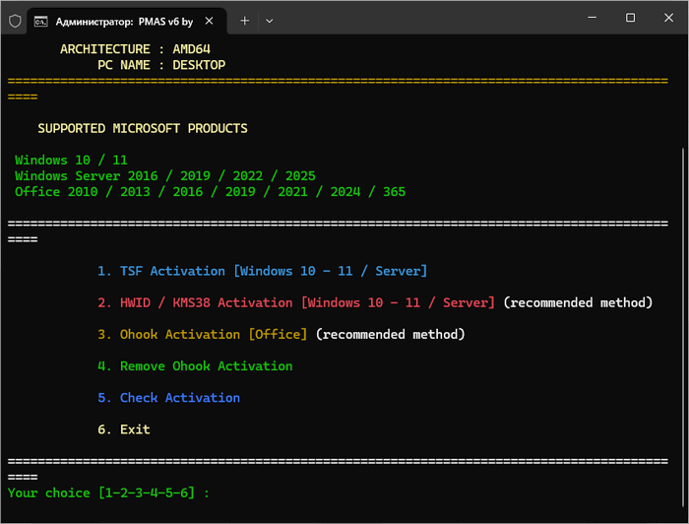Click the 'SUPPORTED MICROSOFT PRODUCTS' heading
This screenshot has height=524, width=689.
pyautogui.click(x=143, y=128)
